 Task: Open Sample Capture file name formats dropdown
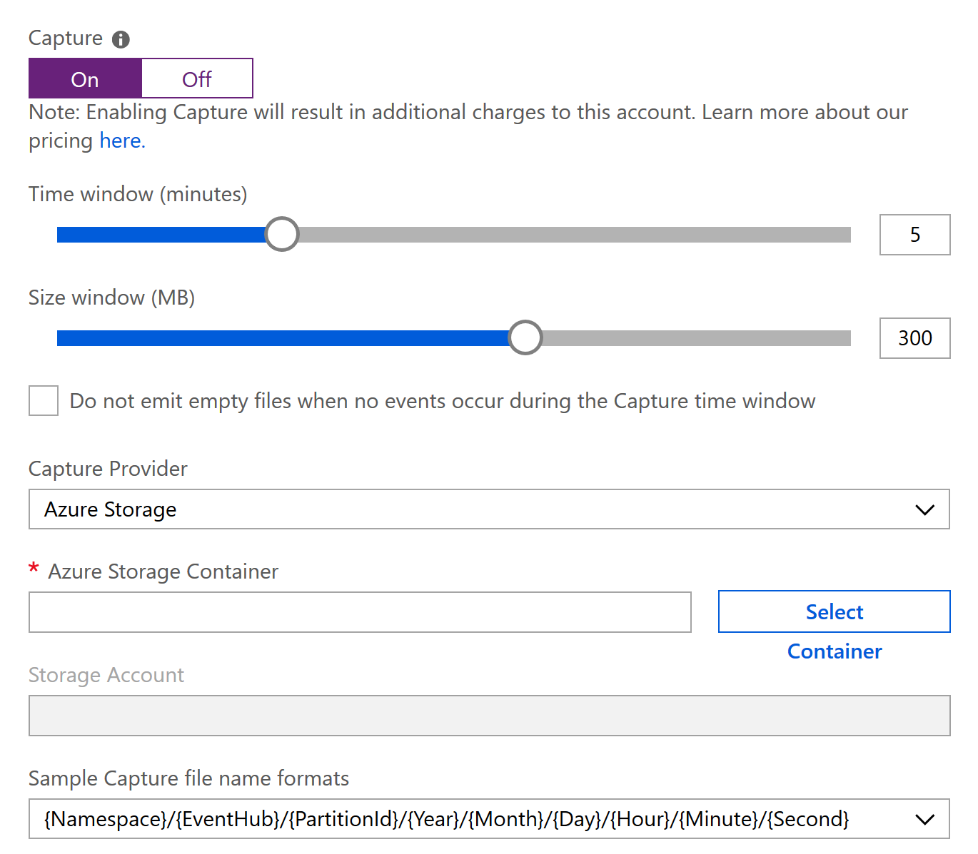tap(489, 819)
